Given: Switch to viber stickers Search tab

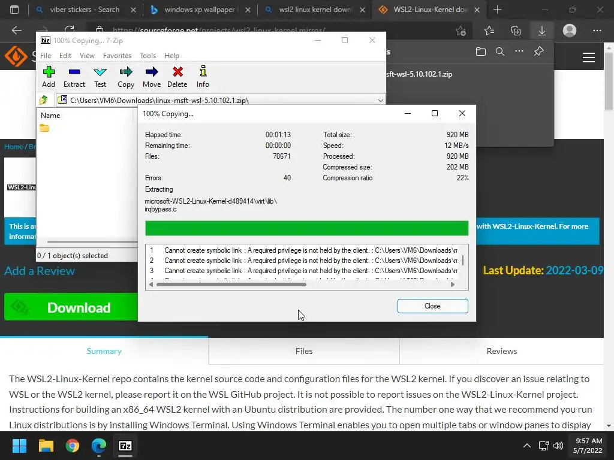Looking at the screenshot, I should (84, 10).
